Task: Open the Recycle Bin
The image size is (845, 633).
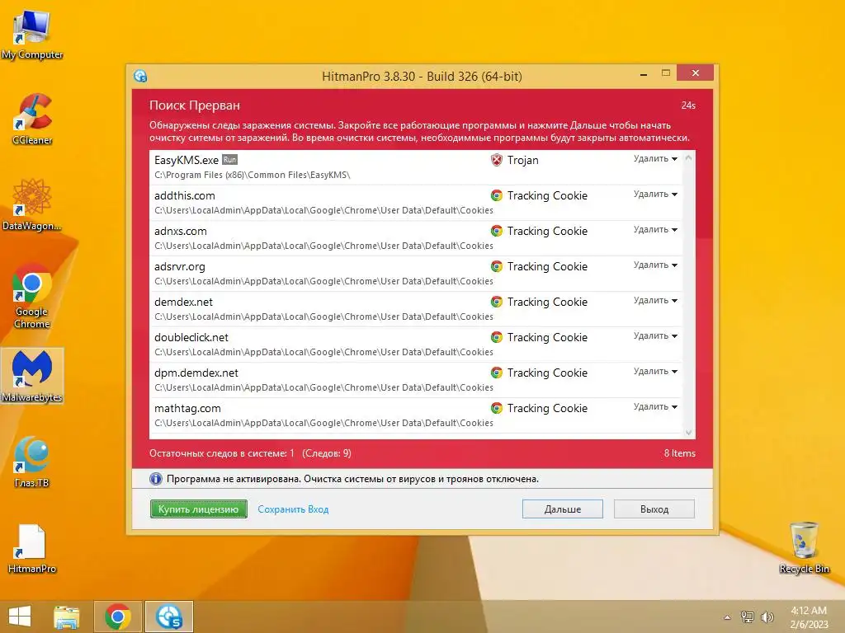Action: [805, 547]
